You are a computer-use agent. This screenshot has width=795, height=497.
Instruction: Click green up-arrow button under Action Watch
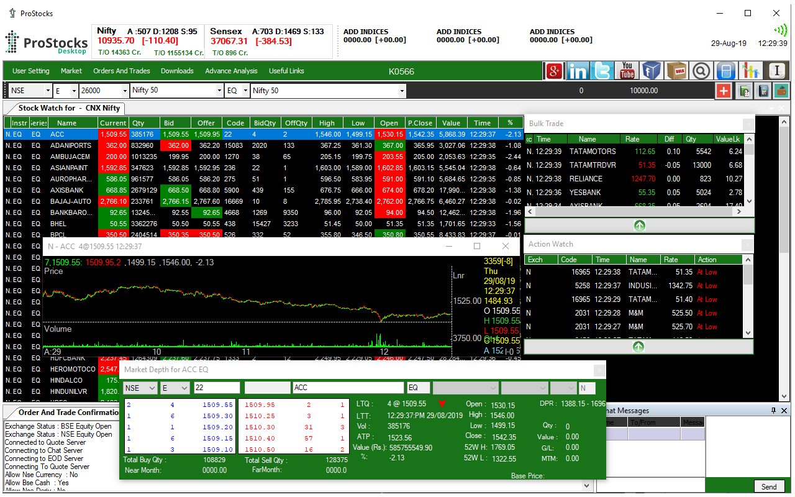click(x=638, y=347)
